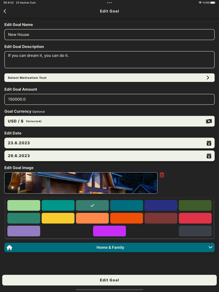Select the sea green swatch in second row
This screenshot has width=219, height=292.
24,218
